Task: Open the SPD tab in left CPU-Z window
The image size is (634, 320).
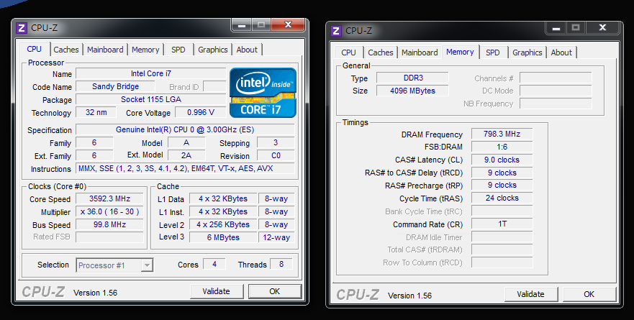Action: pos(178,50)
